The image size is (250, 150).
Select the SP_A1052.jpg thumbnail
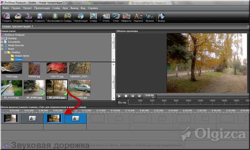pos(57,90)
